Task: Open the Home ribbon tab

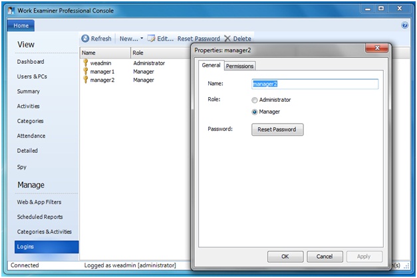Action: [x=21, y=25]
